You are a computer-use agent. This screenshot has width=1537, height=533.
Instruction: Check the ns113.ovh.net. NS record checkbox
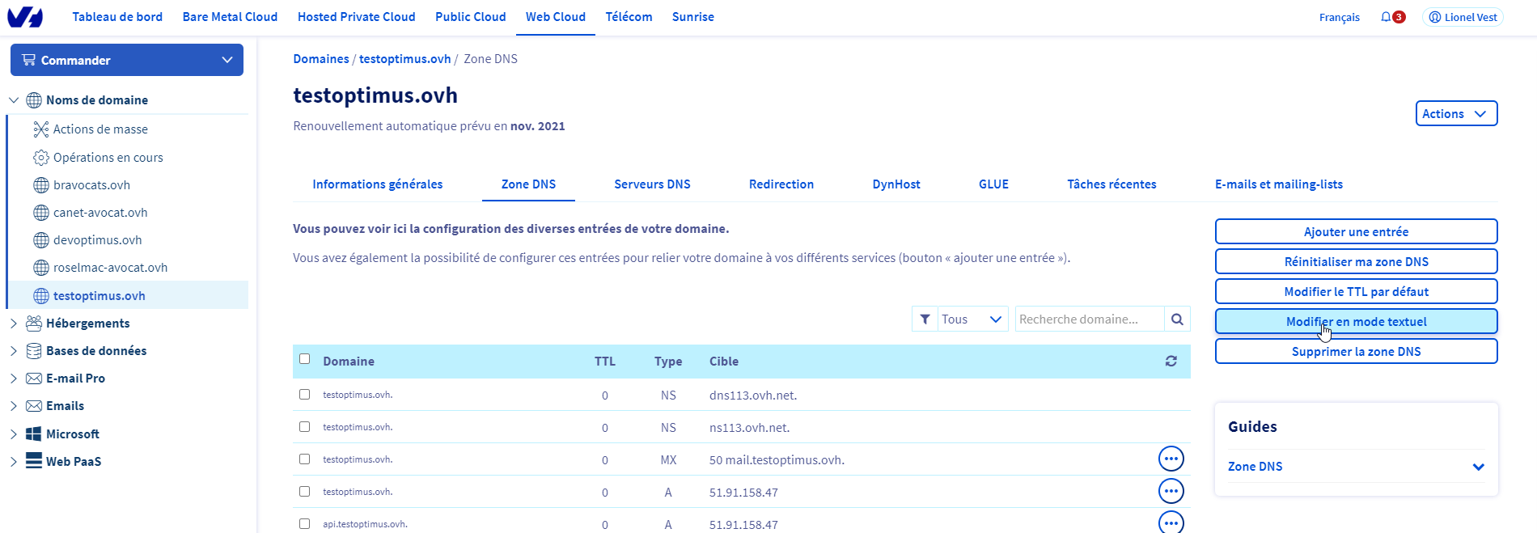(x=305, y=427)
